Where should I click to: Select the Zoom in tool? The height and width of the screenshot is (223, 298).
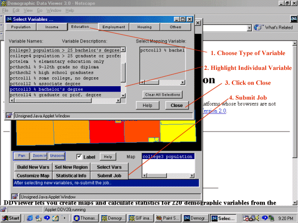point(39,156)
